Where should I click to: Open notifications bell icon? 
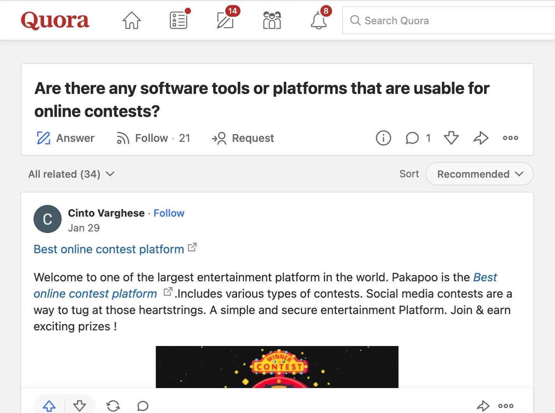pyautogui.click(x=319, y=21)
